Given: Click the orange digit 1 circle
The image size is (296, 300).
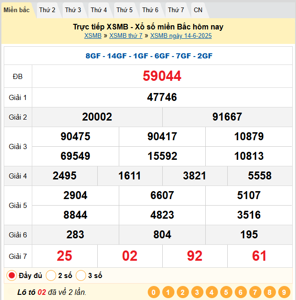Looking at the screenshot, I should [x=168, y=293].
